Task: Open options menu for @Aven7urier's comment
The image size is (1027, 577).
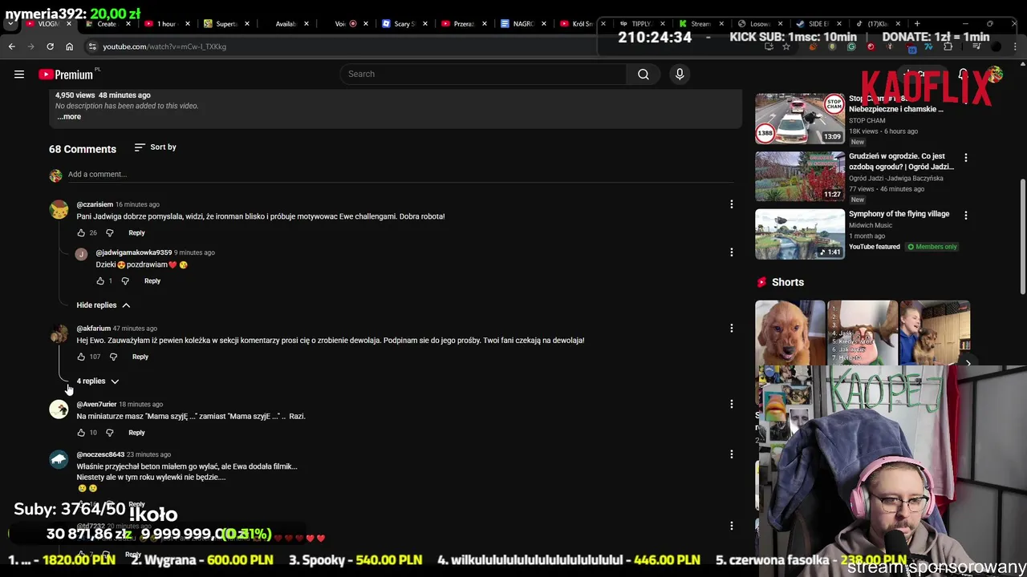Action: (x=731, y=405)
